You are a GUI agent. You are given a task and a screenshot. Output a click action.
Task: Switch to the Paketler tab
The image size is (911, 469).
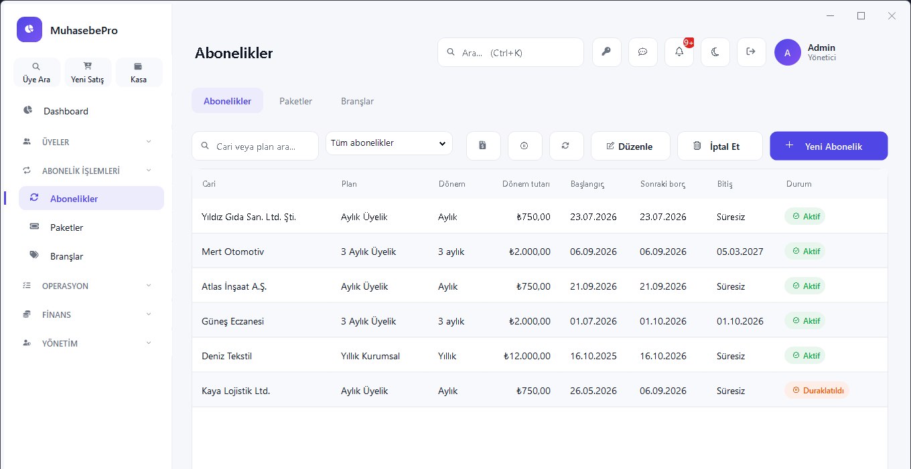[296, 101]
